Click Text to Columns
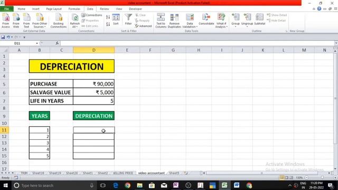This screenshot has height=190, width=338. coord(161,21)
